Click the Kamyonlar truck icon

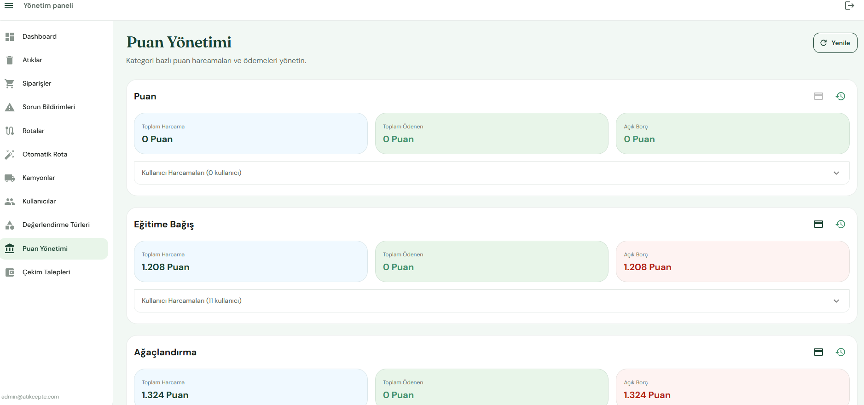[10, 178]
